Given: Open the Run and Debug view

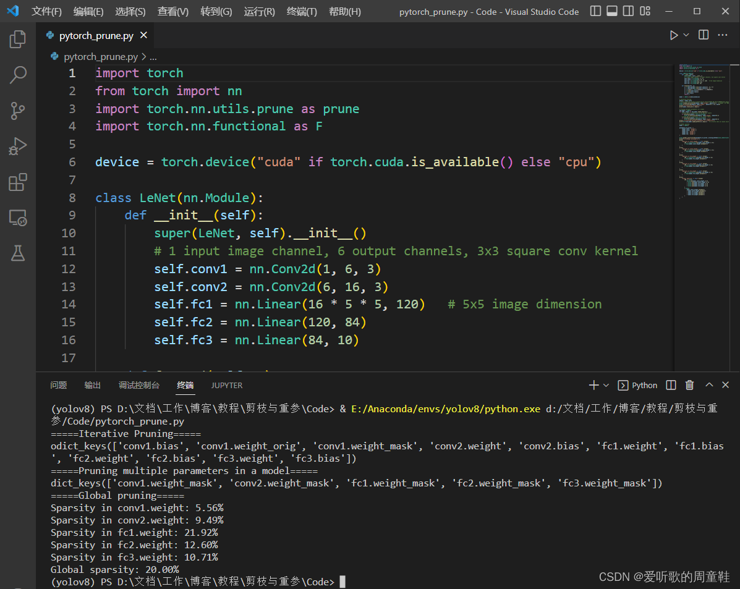Looking at the screenshot, I should click(x=17, y=146).
